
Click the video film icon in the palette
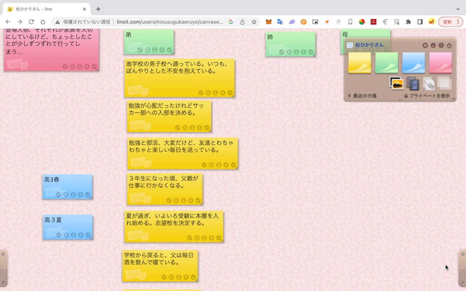(413, 84)
